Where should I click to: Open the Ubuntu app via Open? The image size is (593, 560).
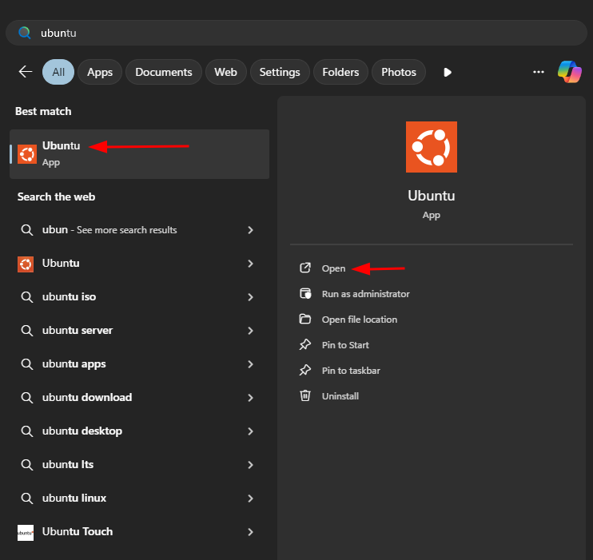coord(333,268)
